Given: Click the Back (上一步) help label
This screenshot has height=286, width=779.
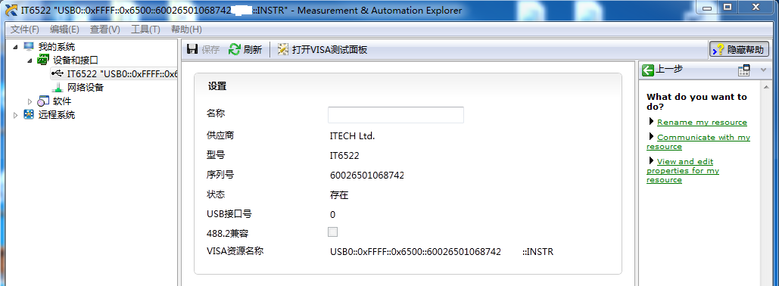Looking at the screenshot, I should tap(668, 70).
